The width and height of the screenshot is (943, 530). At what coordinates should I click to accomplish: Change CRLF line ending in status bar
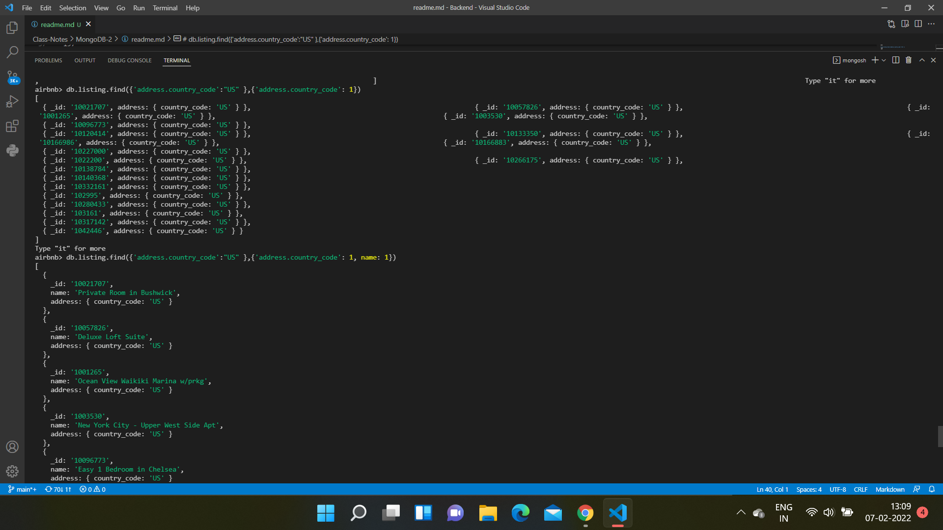click(x=860, y=489)
